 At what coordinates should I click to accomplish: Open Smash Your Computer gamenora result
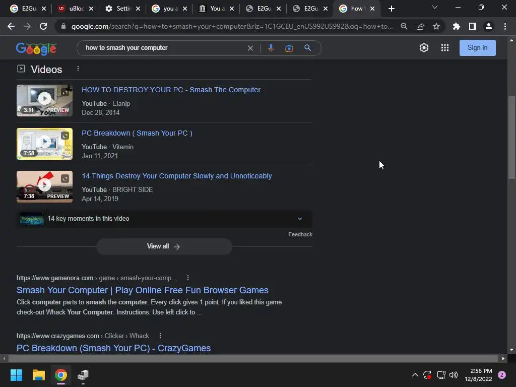pos(142,290)
